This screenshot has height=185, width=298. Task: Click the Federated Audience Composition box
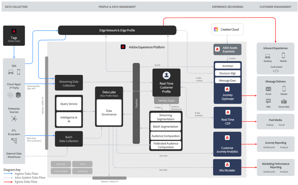[166, 145]
